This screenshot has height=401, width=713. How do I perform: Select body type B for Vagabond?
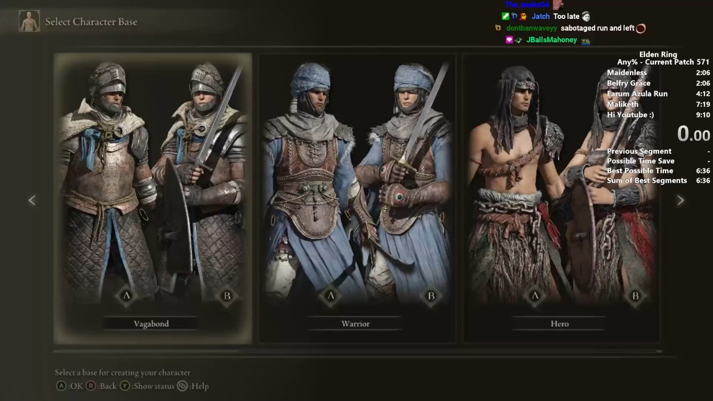coord(227,296)
